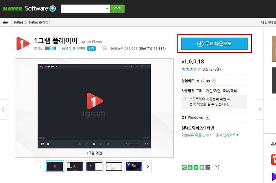The image size is (276, 183).
Task: Click the 무료 다운로드 button
Action: click(214, 43)
